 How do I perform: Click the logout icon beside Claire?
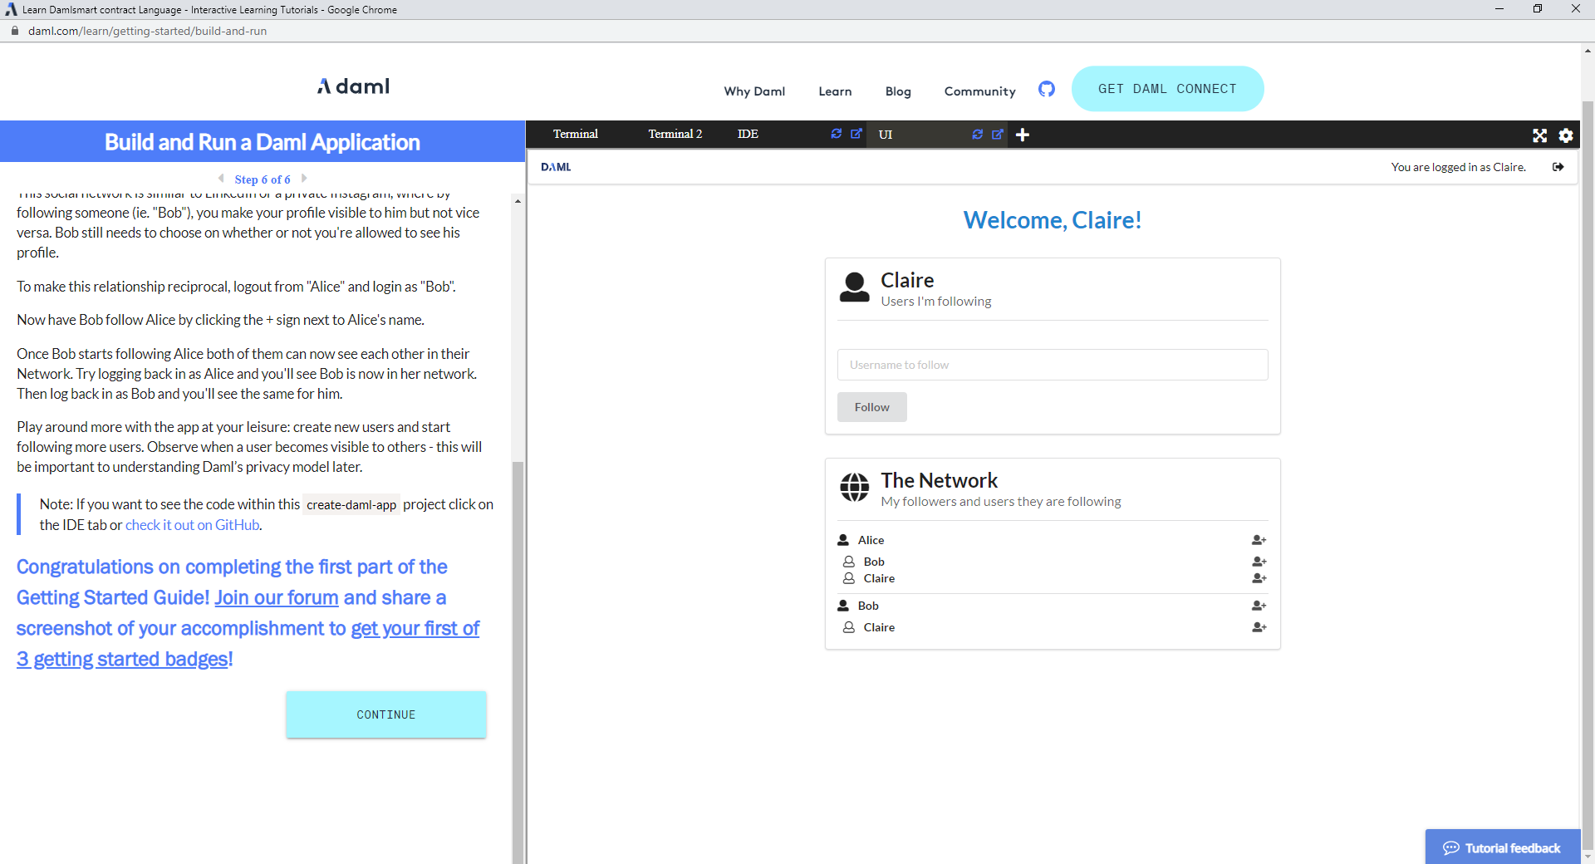tap(1558, 167)
